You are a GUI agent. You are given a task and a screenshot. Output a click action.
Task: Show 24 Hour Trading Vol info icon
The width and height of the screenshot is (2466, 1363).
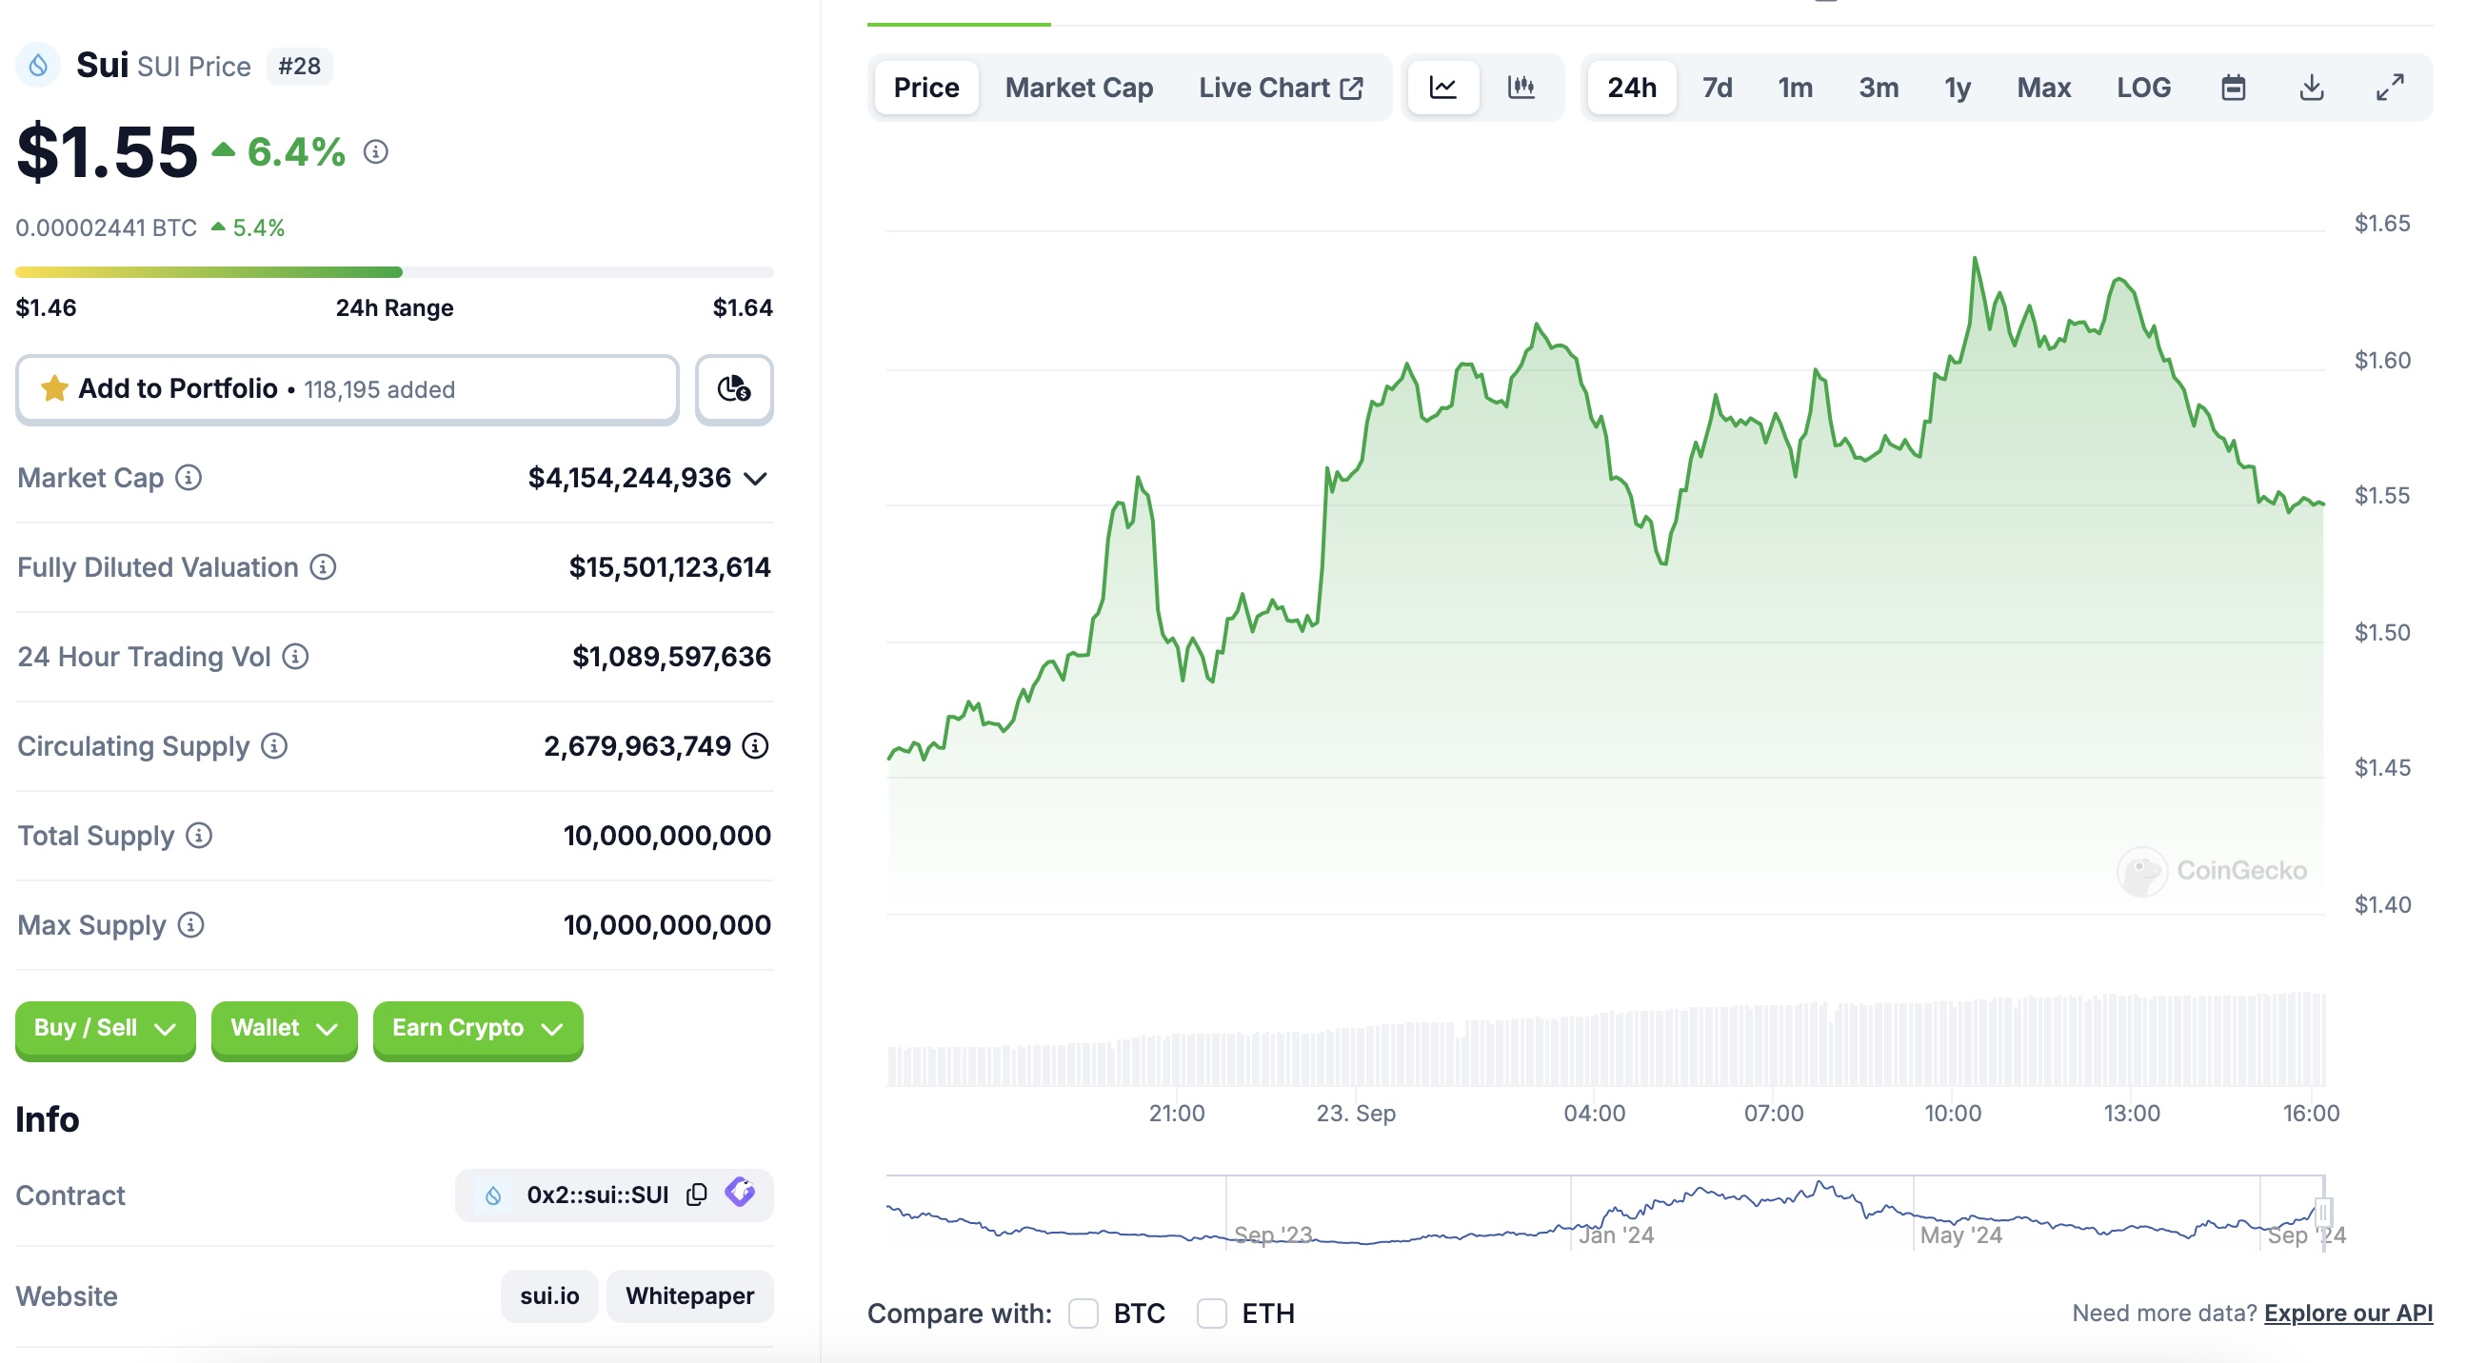(x=296, y=657)
